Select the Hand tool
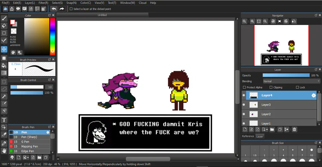The width and height of the screenshot is (322, 167). tap(4, 151)
